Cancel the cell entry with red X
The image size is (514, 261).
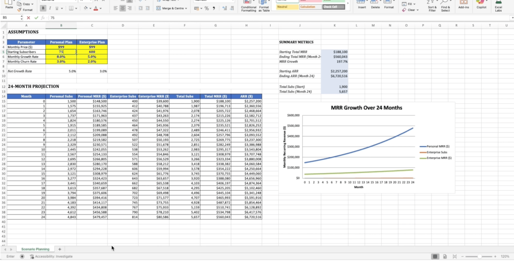29,18
